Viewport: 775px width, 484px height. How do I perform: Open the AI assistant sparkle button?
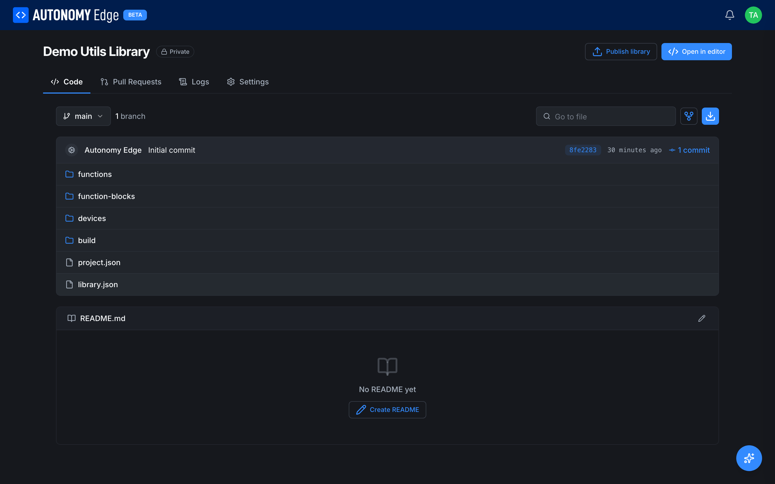click(749, 458)
